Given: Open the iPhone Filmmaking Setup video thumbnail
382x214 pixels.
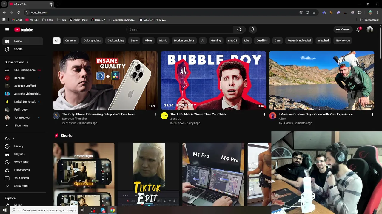Looking at the screenshot, I should pyautogui.click(x=105, y=80).
